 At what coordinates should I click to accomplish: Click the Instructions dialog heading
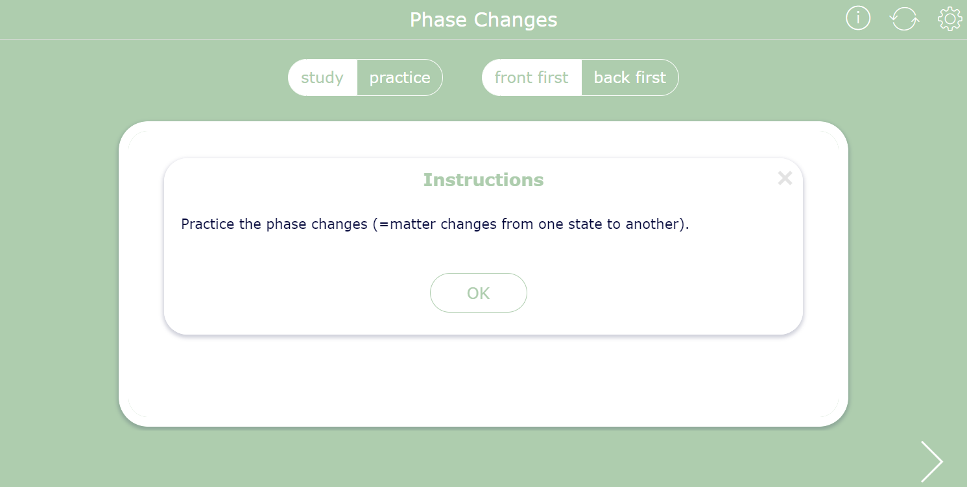tap(483, 180)
